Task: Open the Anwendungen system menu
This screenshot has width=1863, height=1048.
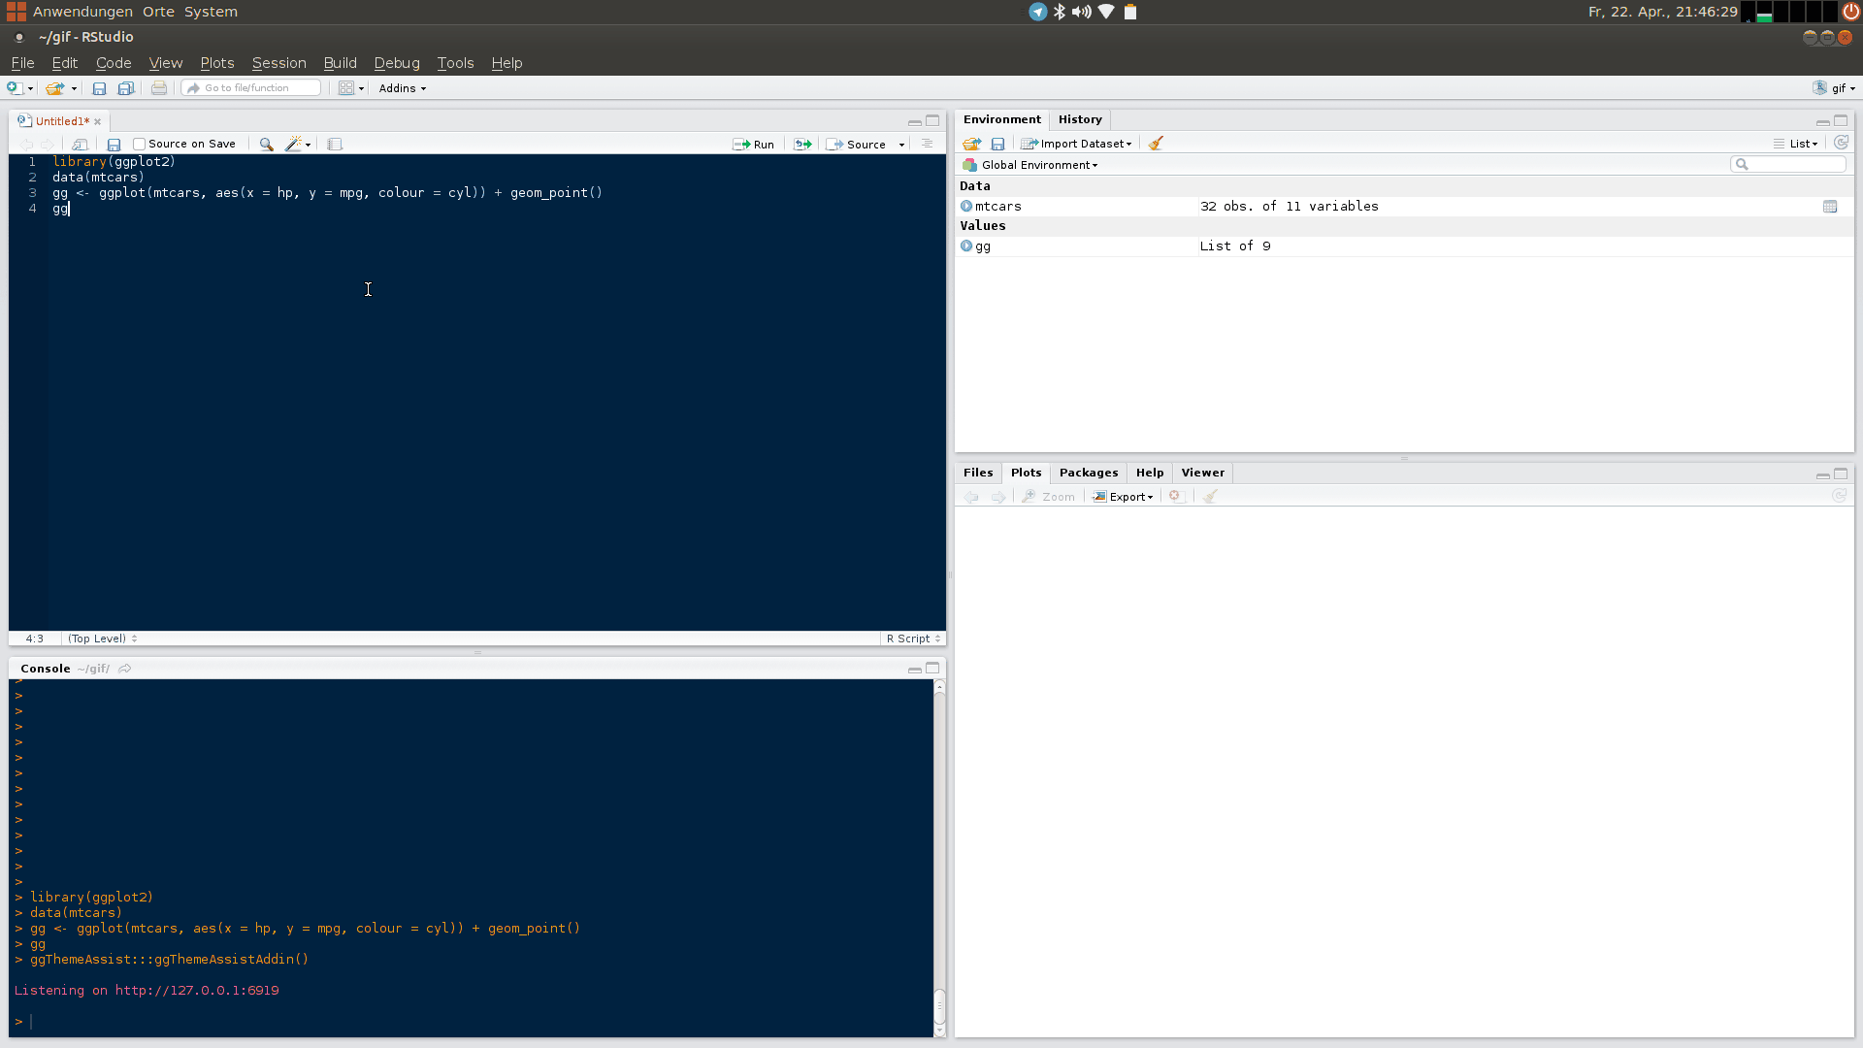Action: pos(82,12)
